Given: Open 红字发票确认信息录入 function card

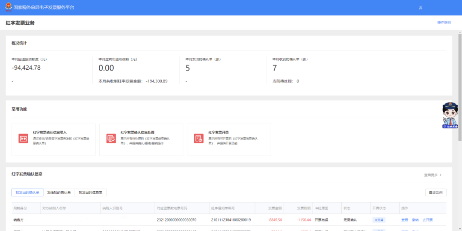Looking at the screenshot, I should (53, 139).
